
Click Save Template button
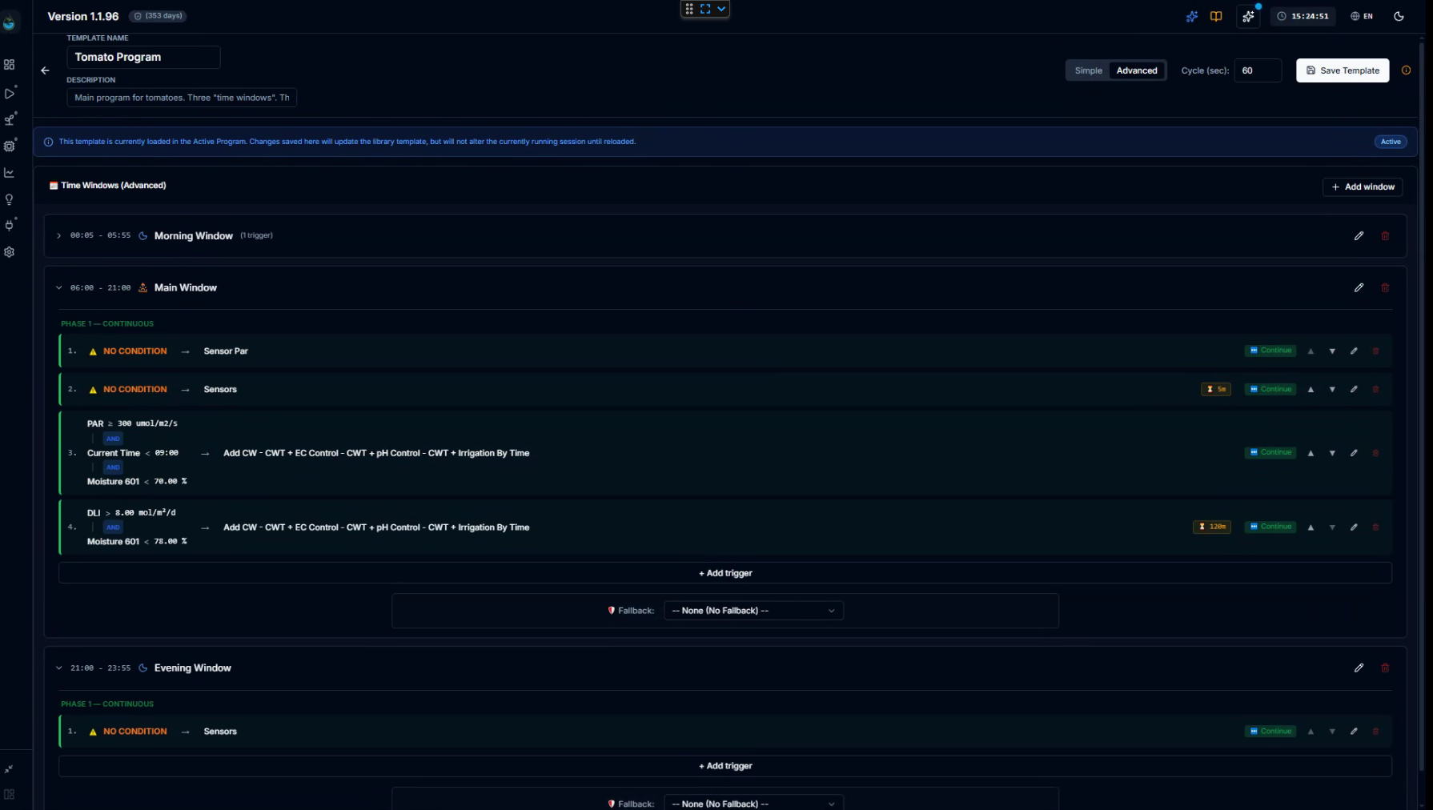(x=1343, y=70)
